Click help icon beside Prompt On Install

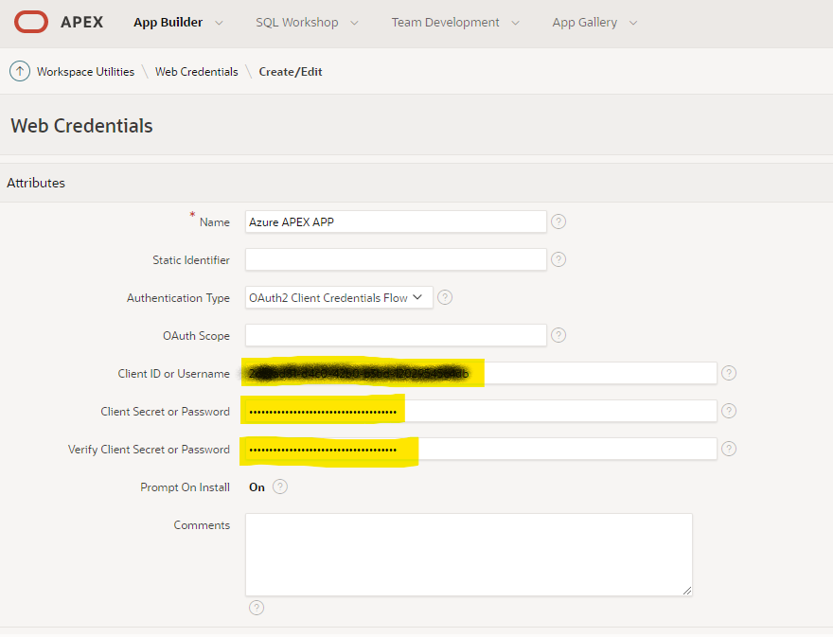(279, 487)
